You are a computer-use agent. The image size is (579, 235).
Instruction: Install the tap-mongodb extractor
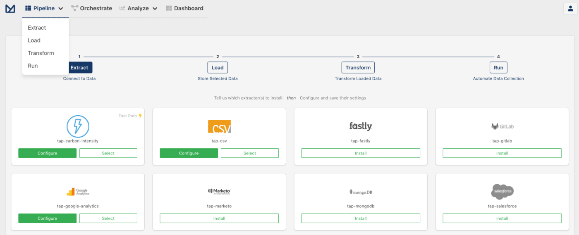(x=361, y=218)
